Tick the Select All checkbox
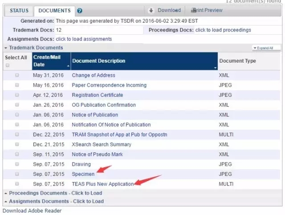Viewport: 285px width, 215px height. click(x=7, y=65)
